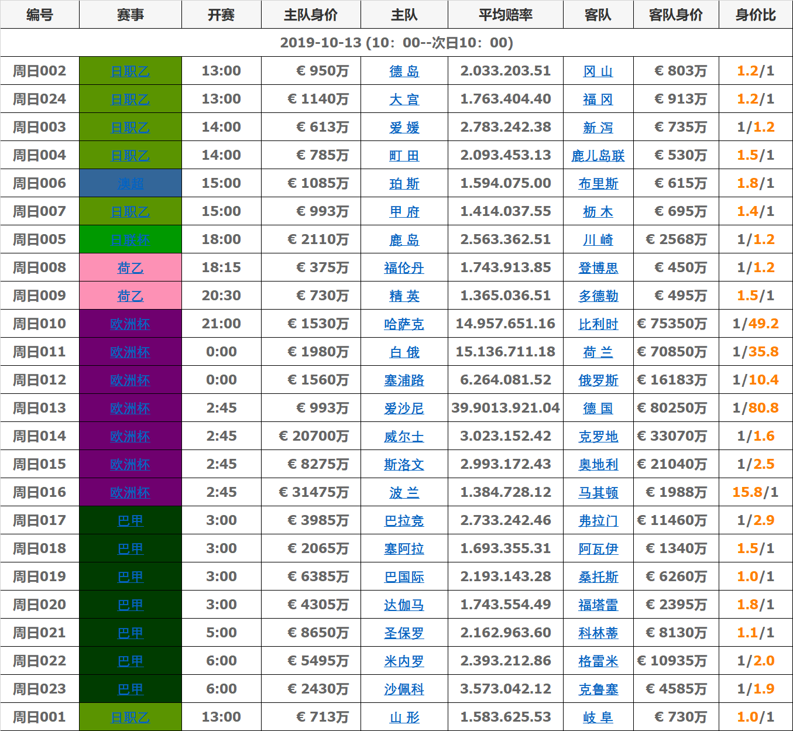Click 荷乙 league link in row 周日008

point(131,268)
